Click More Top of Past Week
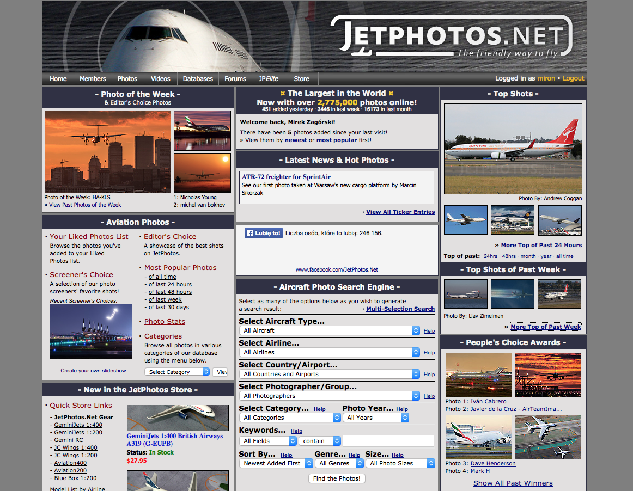The image size is (633, 491). pyautogui.click(x=546, y=327)
